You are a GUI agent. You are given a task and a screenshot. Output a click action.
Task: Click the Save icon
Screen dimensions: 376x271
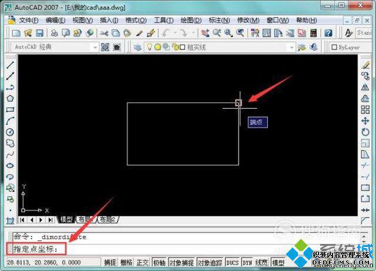(39, 33)
